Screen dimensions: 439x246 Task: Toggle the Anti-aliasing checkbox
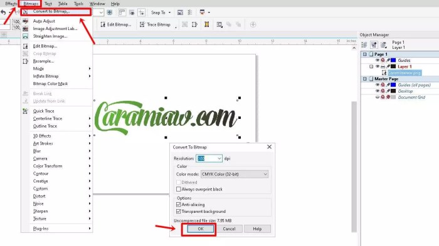178,205
